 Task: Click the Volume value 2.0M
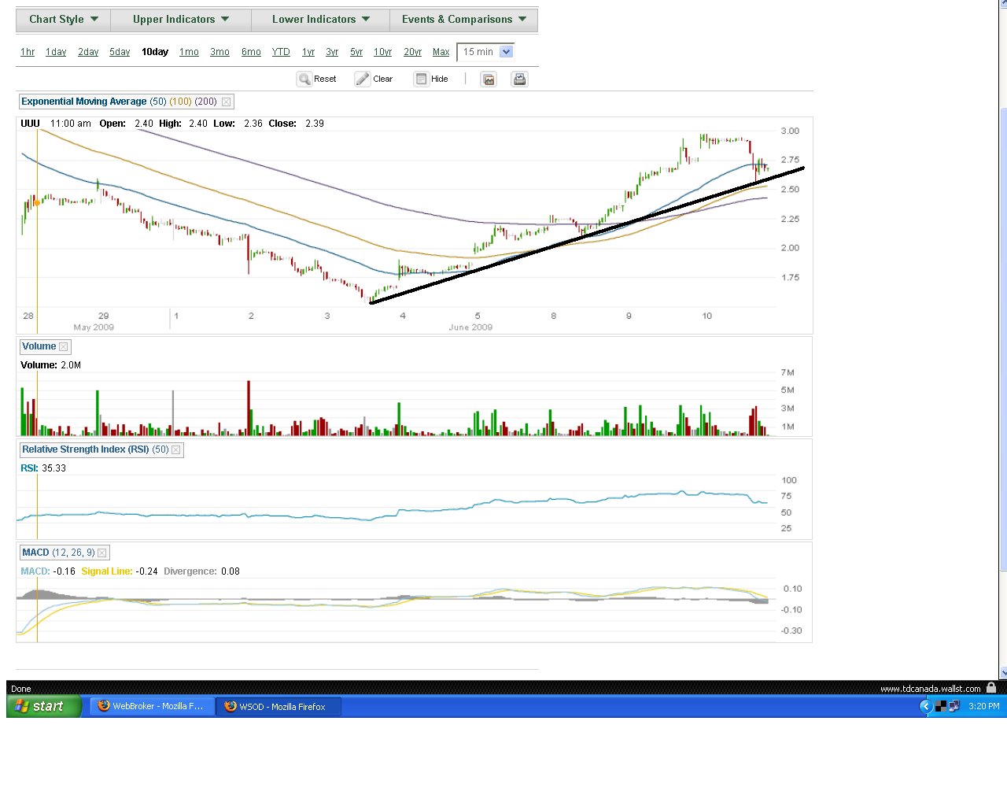[x=71, y=365]
